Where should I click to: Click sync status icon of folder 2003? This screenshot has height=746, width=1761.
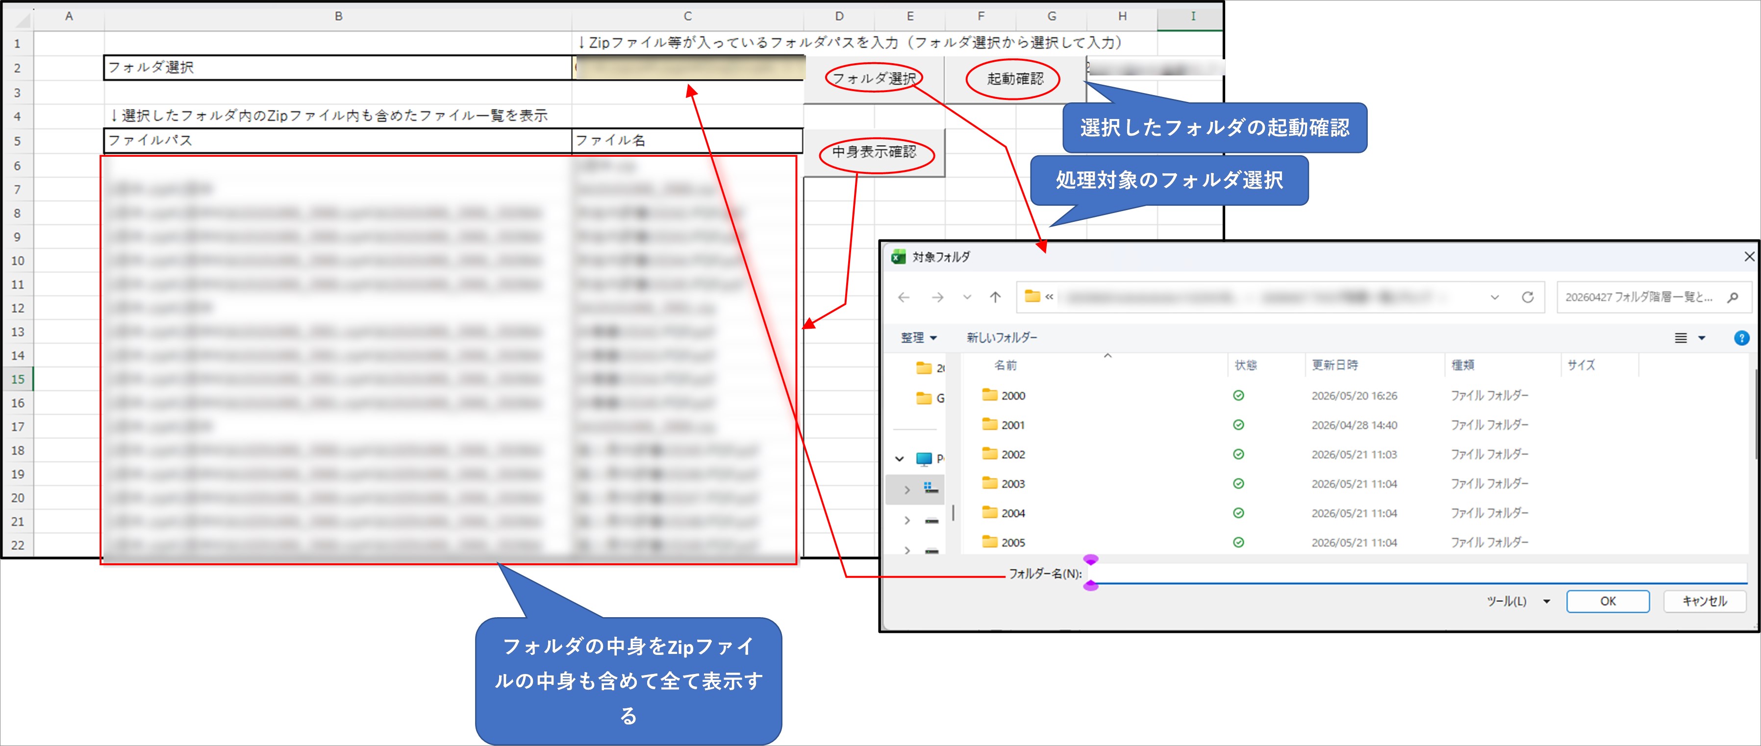click(1238, 483)
